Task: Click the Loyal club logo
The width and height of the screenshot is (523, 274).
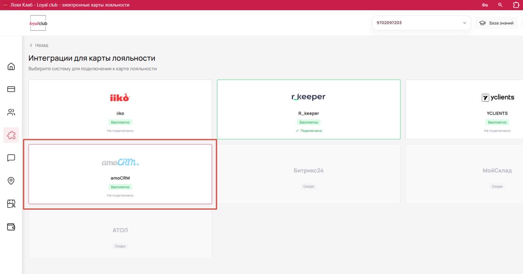Action: coord(38,23)
